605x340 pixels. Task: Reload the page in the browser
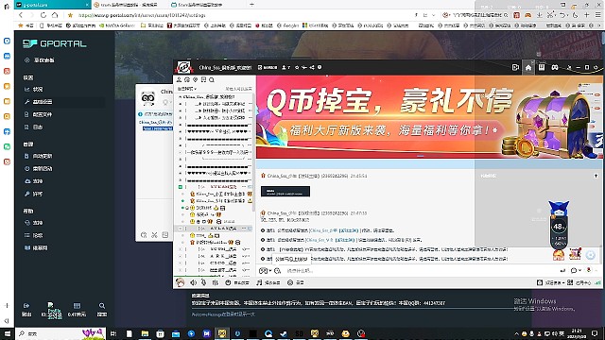[x=43, y=15]
